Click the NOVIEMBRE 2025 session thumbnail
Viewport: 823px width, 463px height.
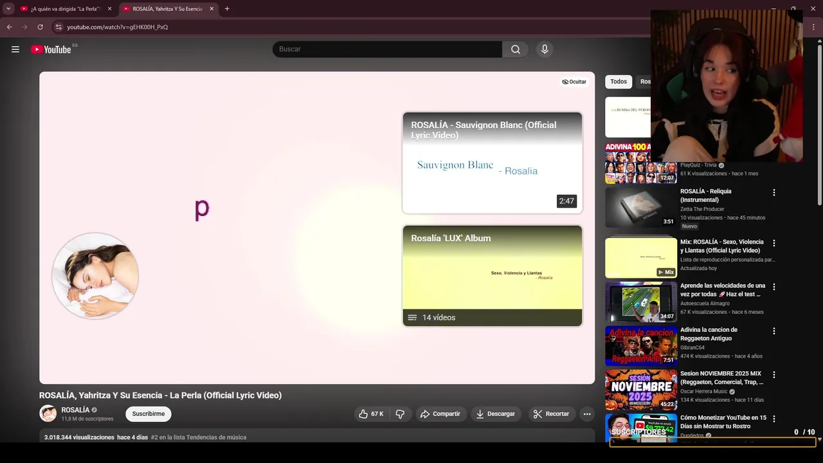(x=641, y=390)
